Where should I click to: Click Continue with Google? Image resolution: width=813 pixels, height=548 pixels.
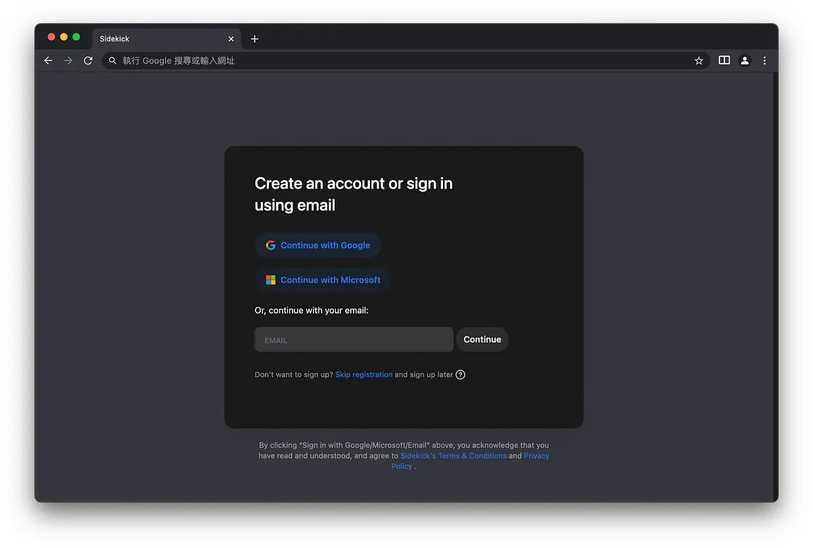click(318, 245)
